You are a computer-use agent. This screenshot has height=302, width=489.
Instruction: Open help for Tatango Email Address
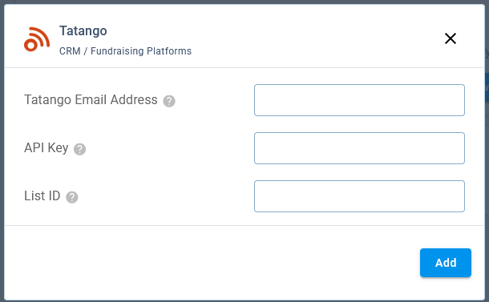169,101
